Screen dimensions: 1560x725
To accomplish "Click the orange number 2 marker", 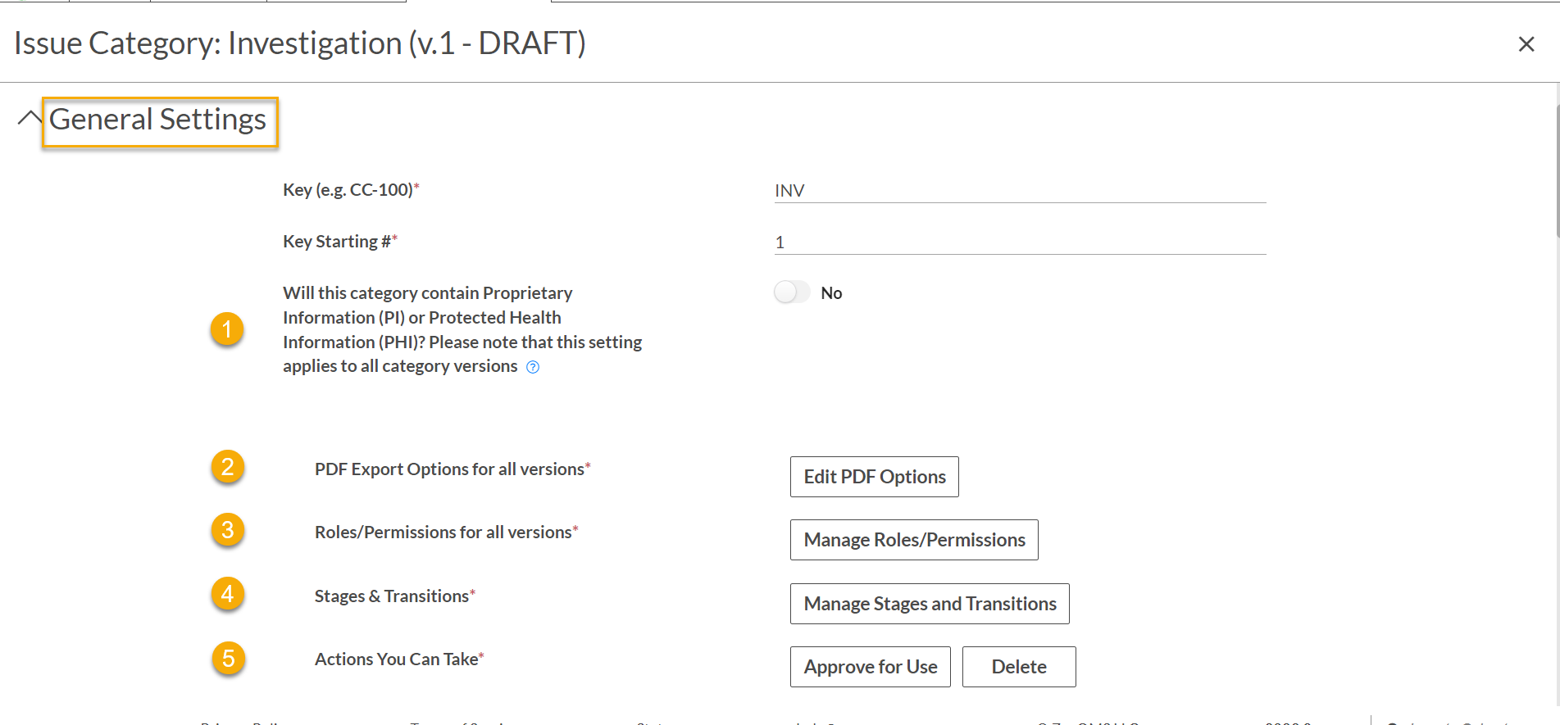I will coord(228,467).
